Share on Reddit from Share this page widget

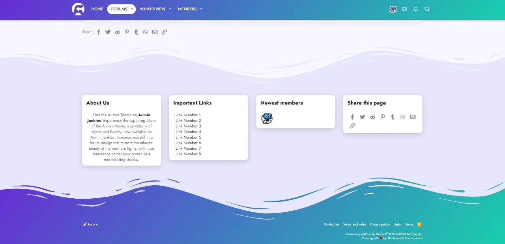click(x=372, y=117)
